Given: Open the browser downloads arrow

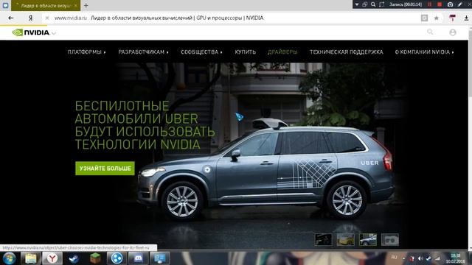Looking at the screenshot, I should (466, 18).
